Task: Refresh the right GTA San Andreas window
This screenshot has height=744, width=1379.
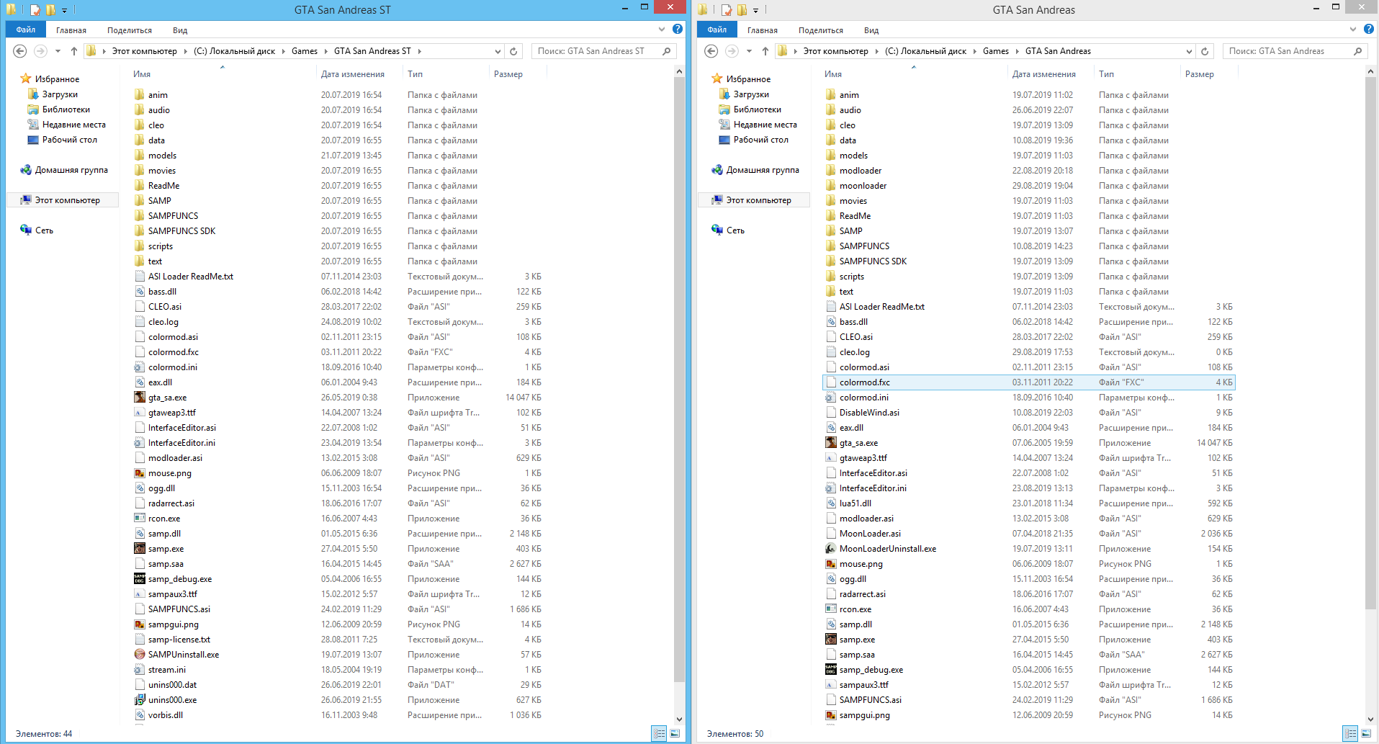Action: (x=1205, y=51)
